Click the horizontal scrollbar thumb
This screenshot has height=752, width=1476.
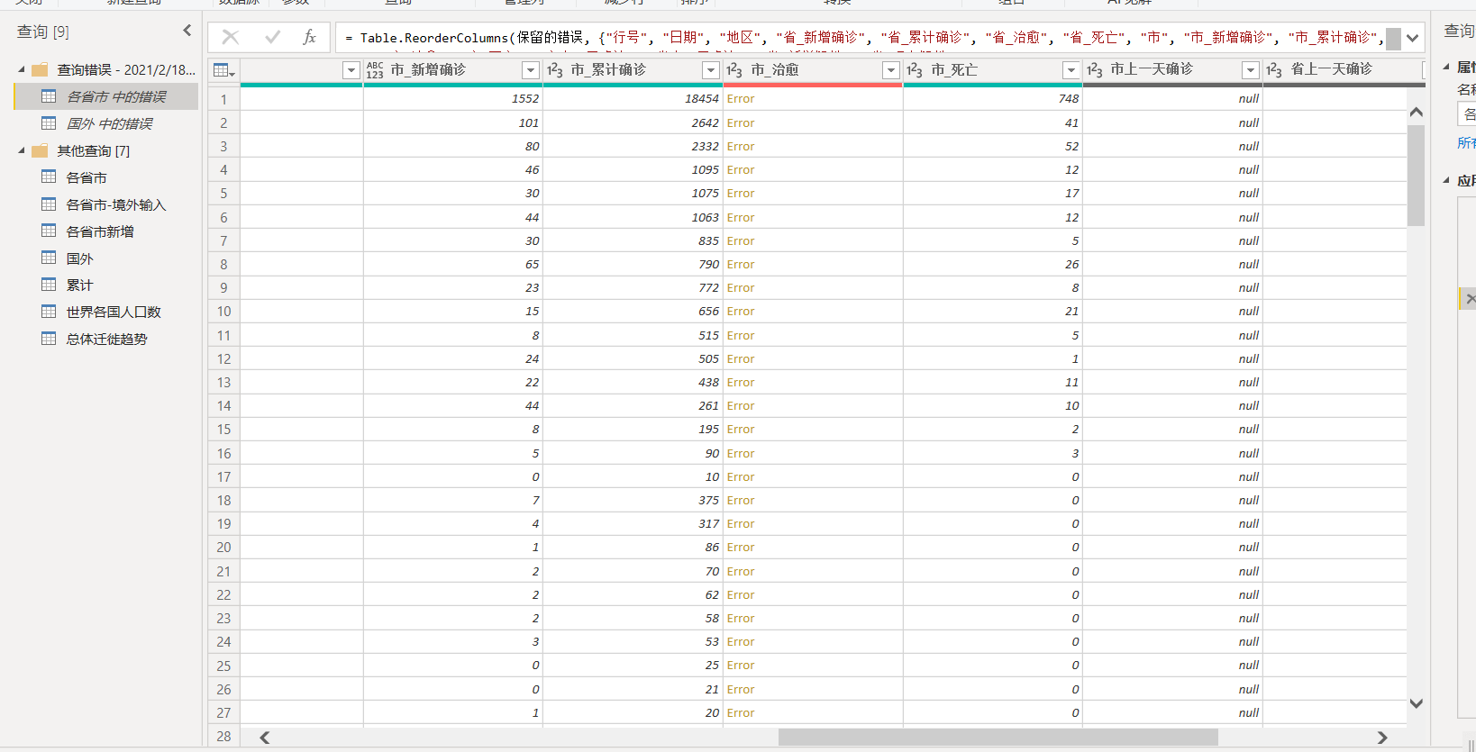click(x=998, y=738)
